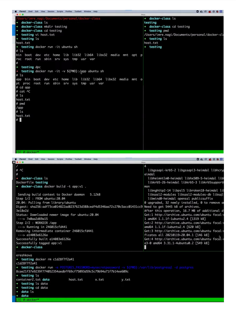Screen dimensions: 236x310
Task: Click 'Removing intermediate container 246015cfd441' line
Action: [x=55, y=231]
